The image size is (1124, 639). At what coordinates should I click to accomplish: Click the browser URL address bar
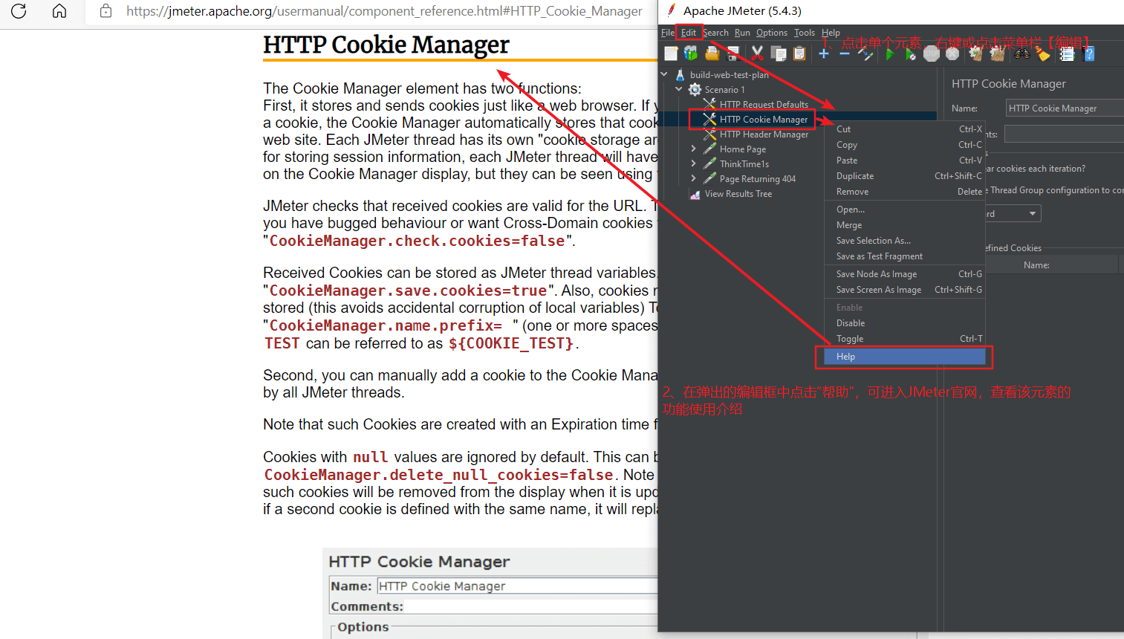click(384, 11)
